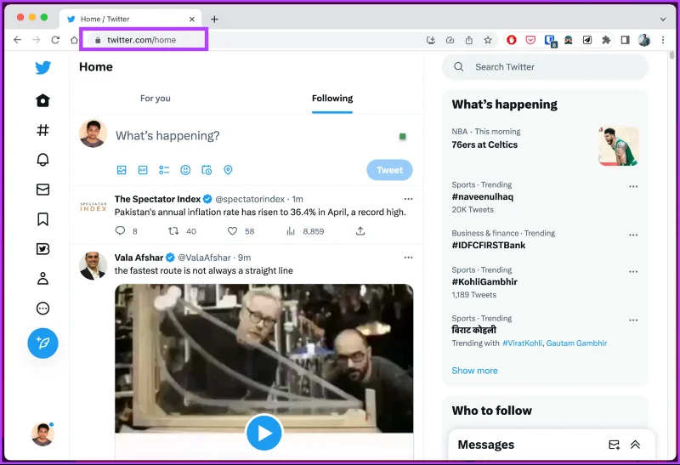
Task: Open browser home page icon
Action: click(74, 40)
